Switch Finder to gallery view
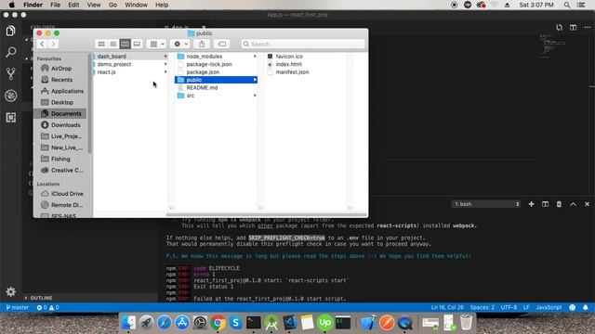This screenshot has width=595, height=334. pos(137,44)
